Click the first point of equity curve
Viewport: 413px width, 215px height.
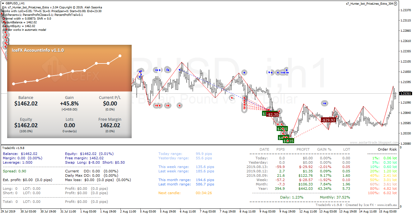click(x=13, y=84)
